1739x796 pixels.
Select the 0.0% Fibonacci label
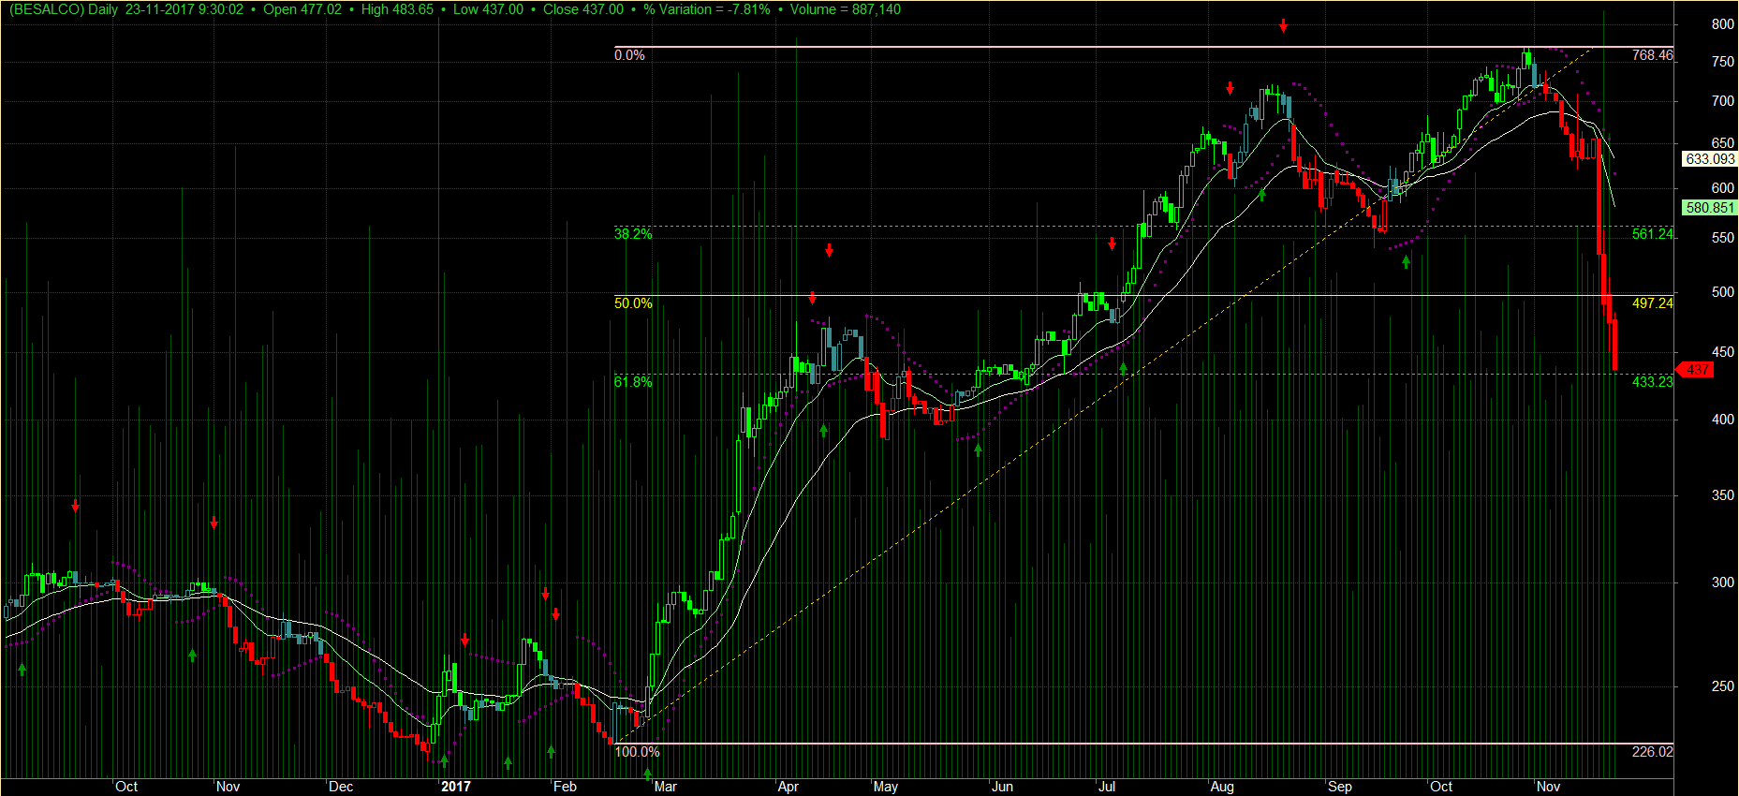pos(629,55)
